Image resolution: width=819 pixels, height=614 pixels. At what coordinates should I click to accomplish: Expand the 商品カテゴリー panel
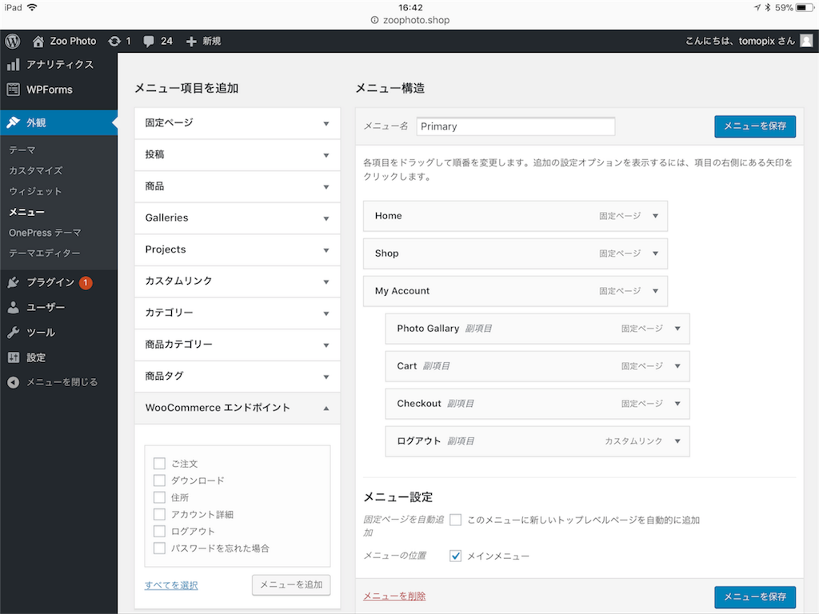[x=237, y=345]
